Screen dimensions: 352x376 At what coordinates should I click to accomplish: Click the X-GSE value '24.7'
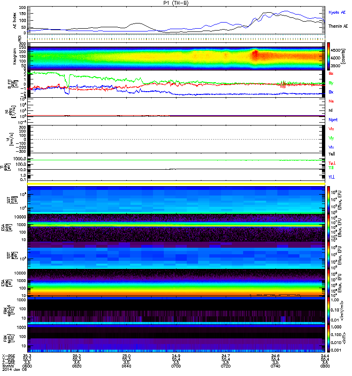(x=226, y=356)
